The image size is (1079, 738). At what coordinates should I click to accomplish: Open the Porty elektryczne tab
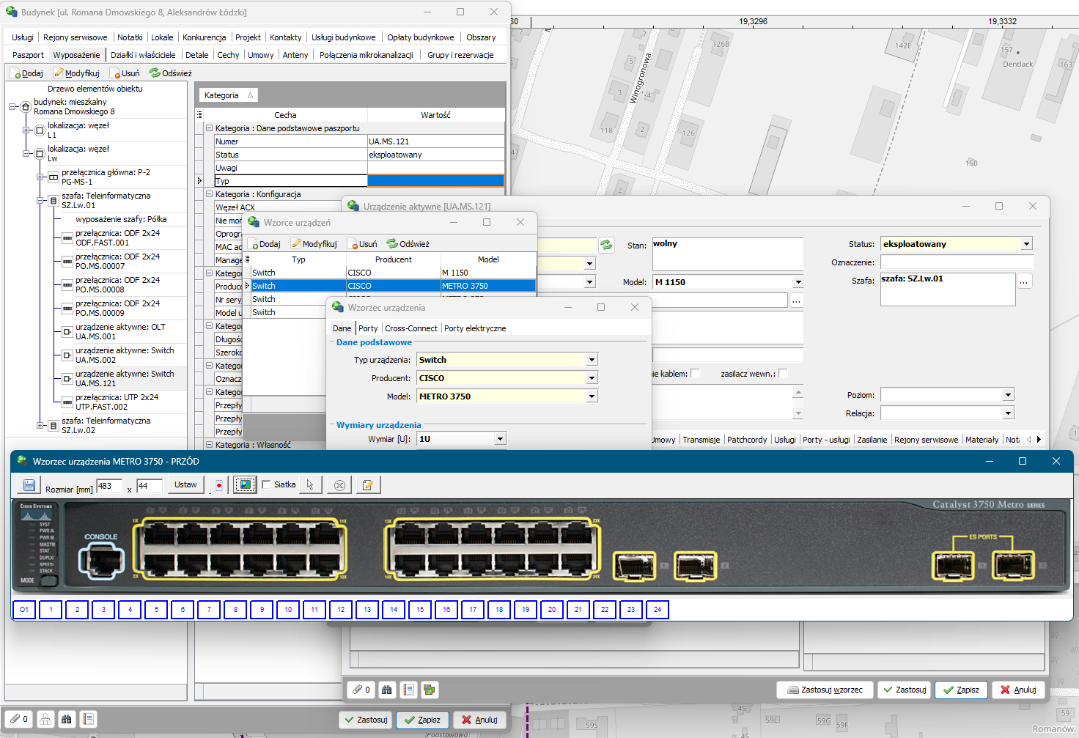[475, 328]
